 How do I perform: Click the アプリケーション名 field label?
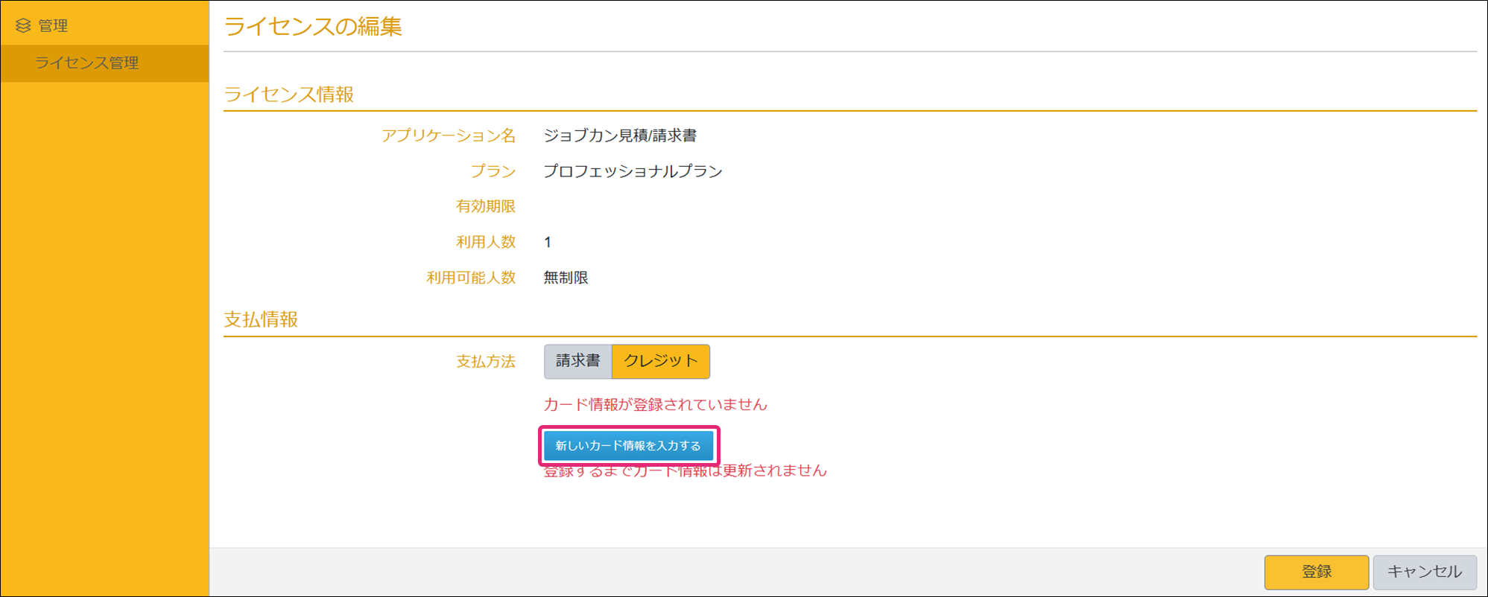click(449, 135)
